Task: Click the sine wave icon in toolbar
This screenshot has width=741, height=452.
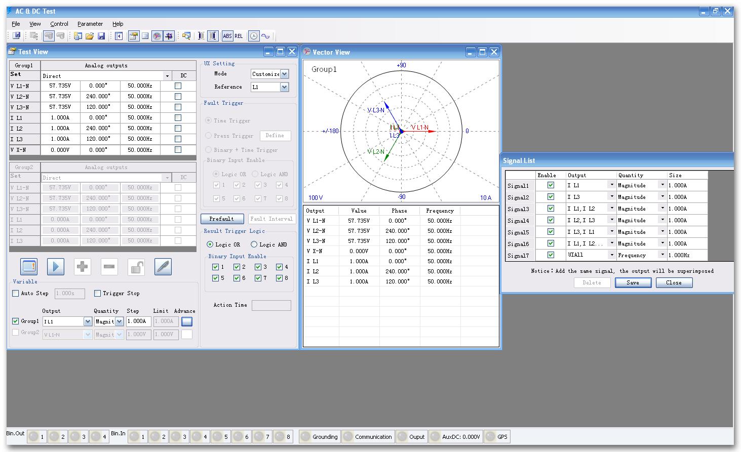Action: pos(265,36)
